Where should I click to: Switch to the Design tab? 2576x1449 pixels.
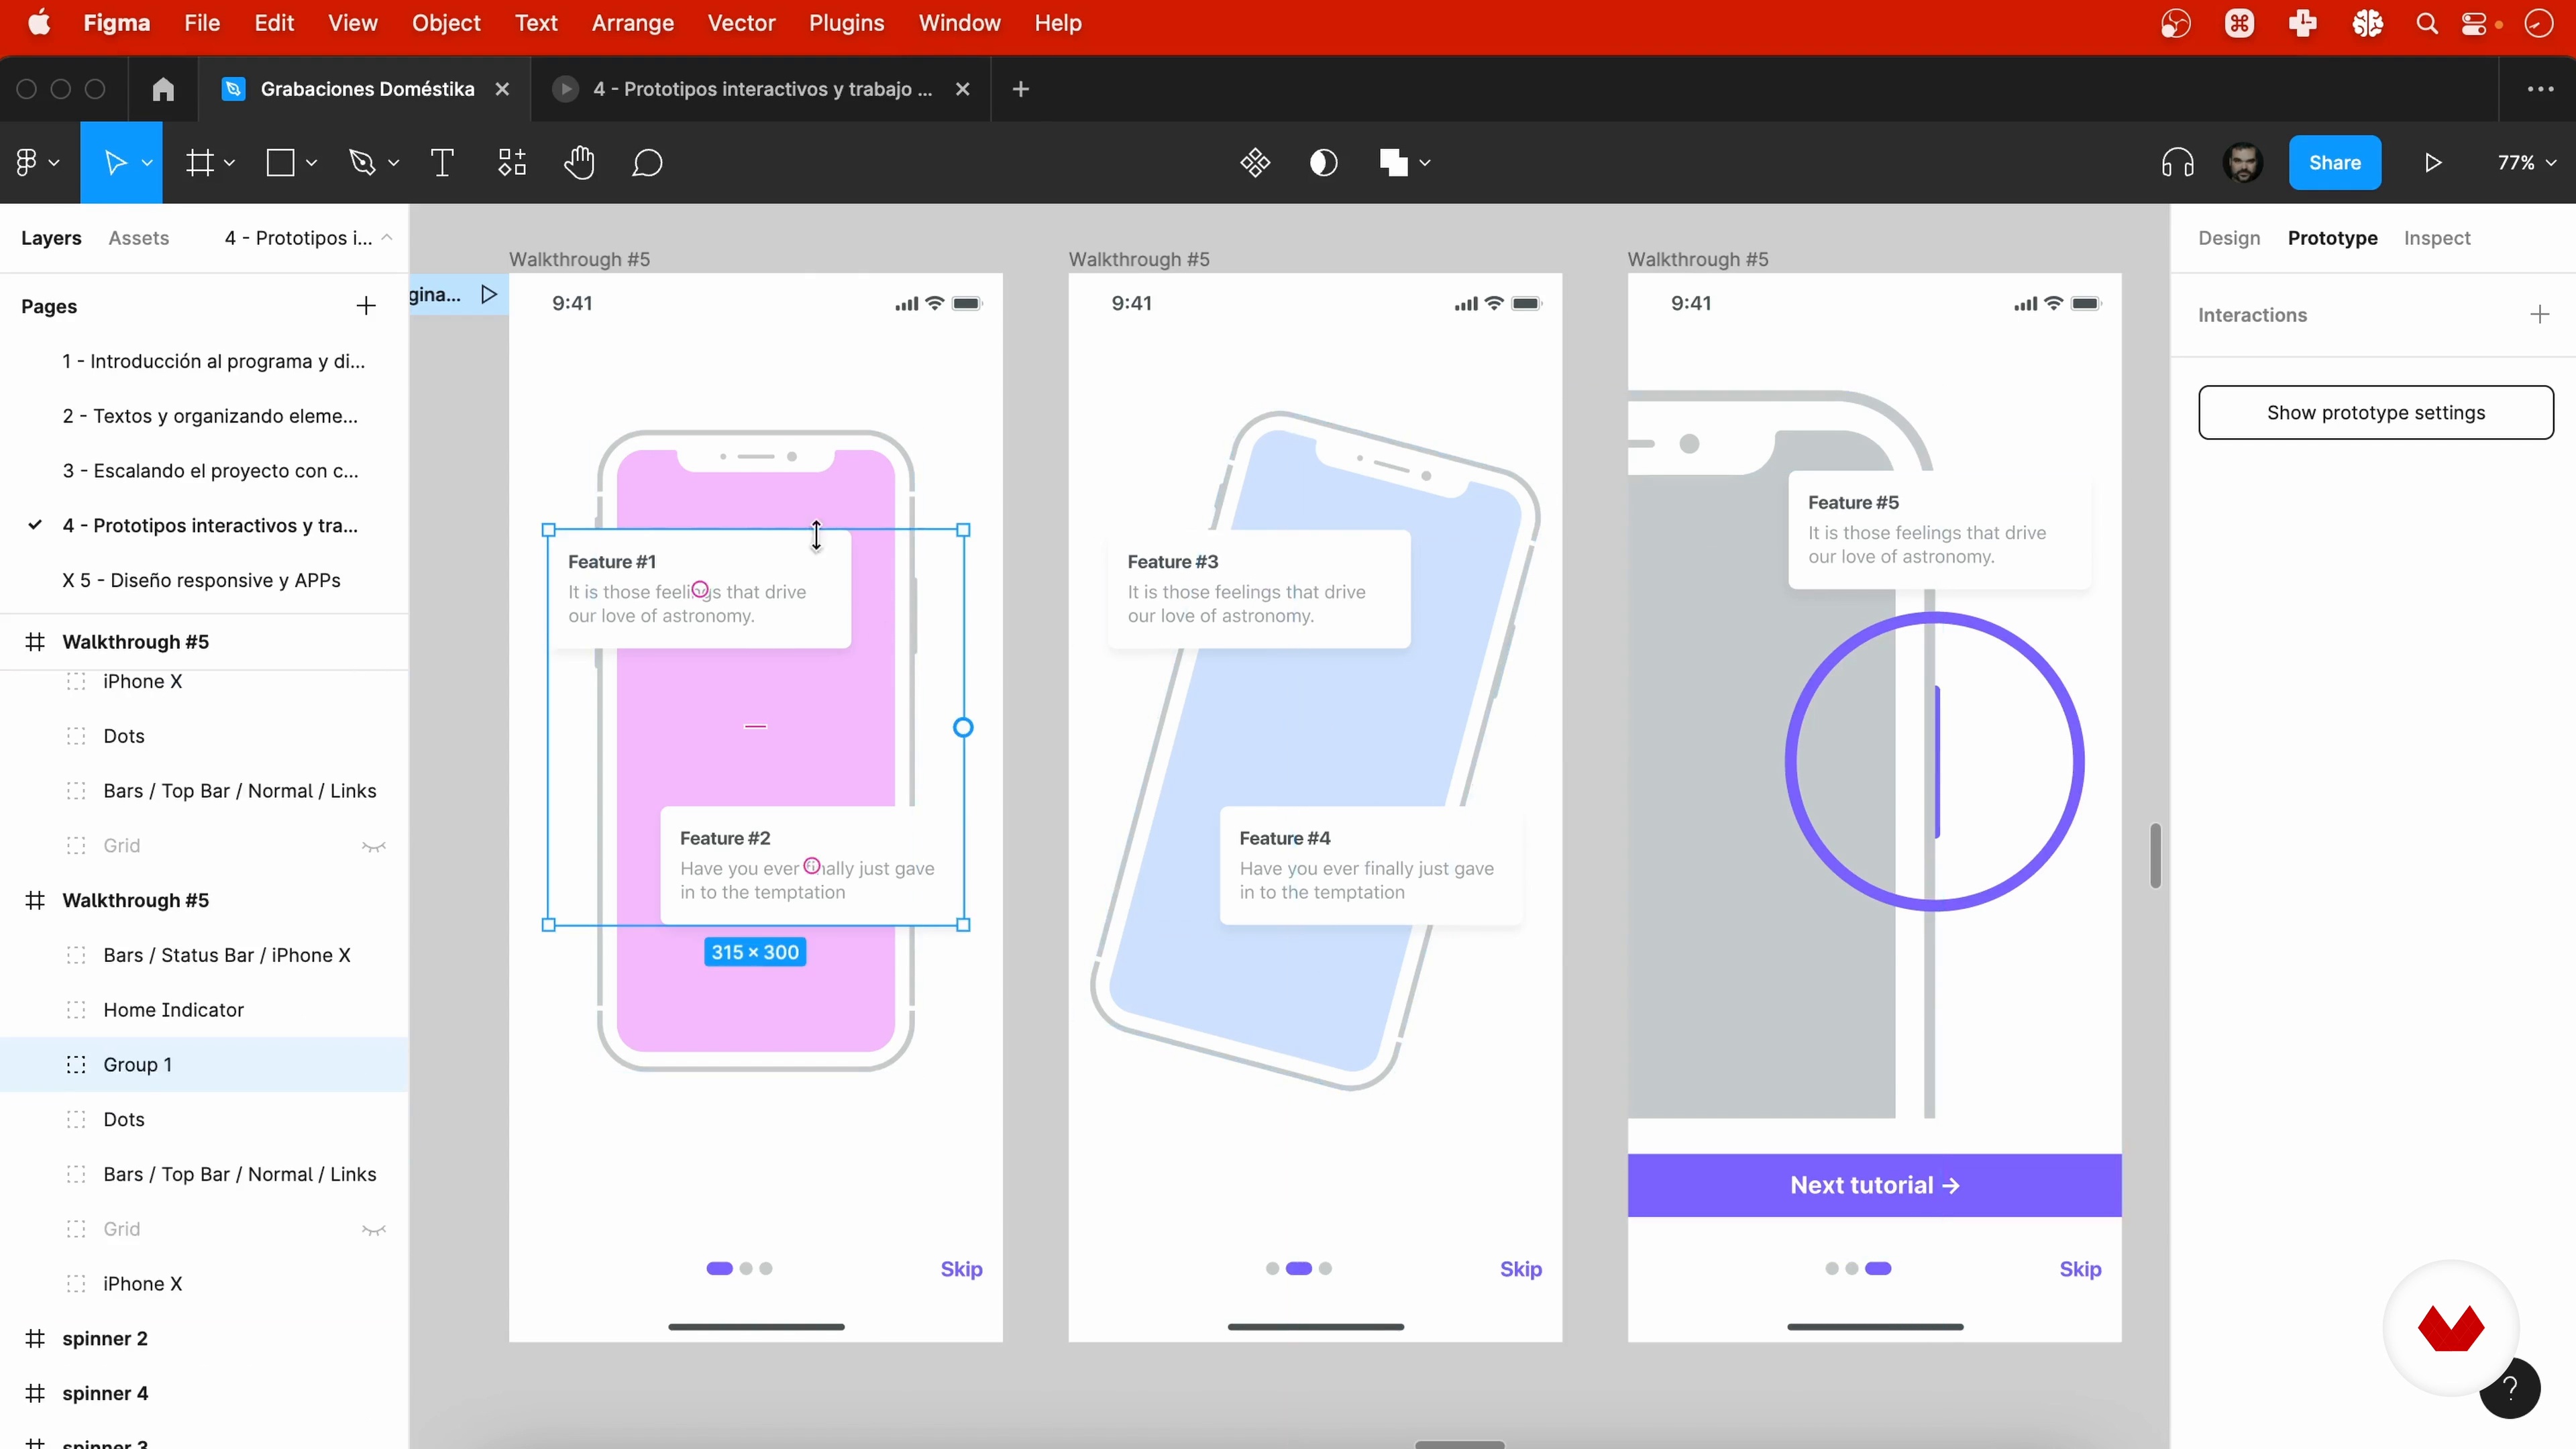[2229, 238]
